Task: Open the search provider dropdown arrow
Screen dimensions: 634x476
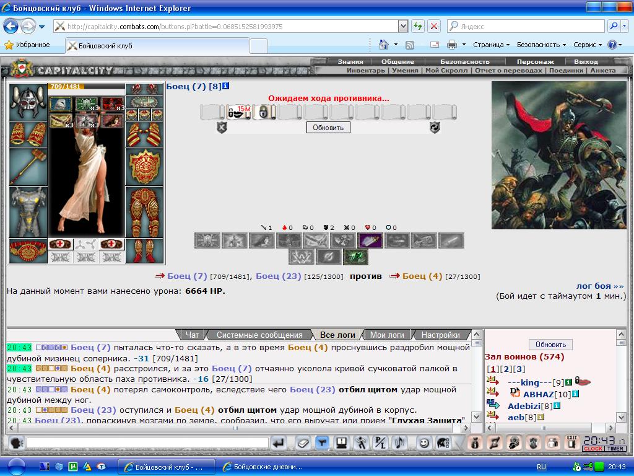Action: tap(625, 26)
